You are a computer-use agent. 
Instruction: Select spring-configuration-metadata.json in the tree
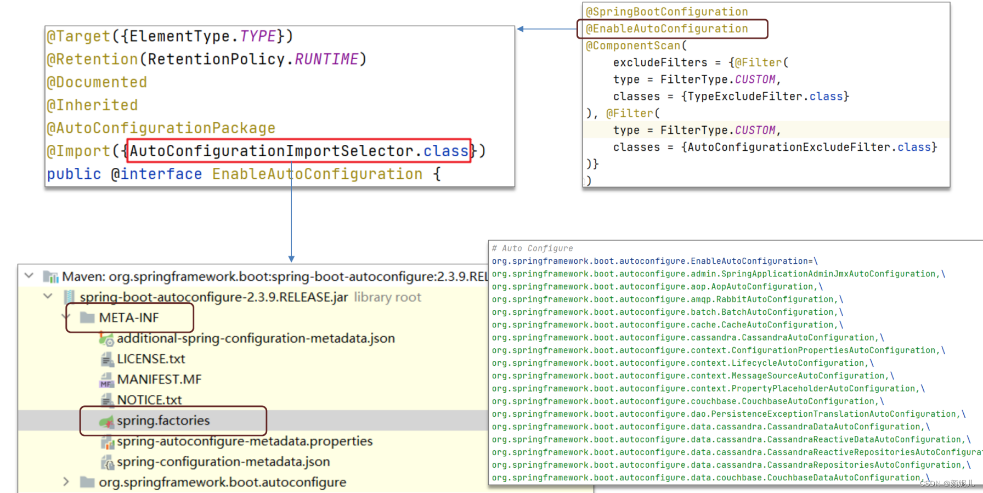pos(223,462)
